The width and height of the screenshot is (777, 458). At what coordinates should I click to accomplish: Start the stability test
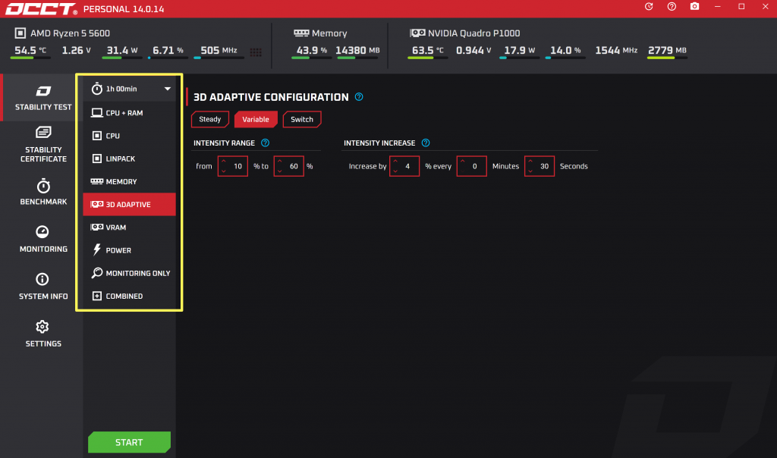(x=129, y=442)
